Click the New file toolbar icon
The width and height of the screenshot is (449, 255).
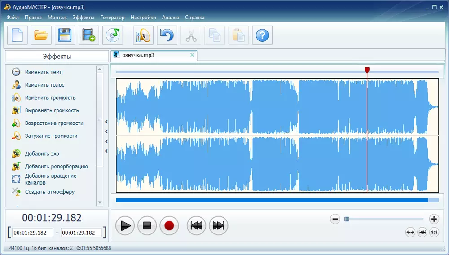[18, 35]
